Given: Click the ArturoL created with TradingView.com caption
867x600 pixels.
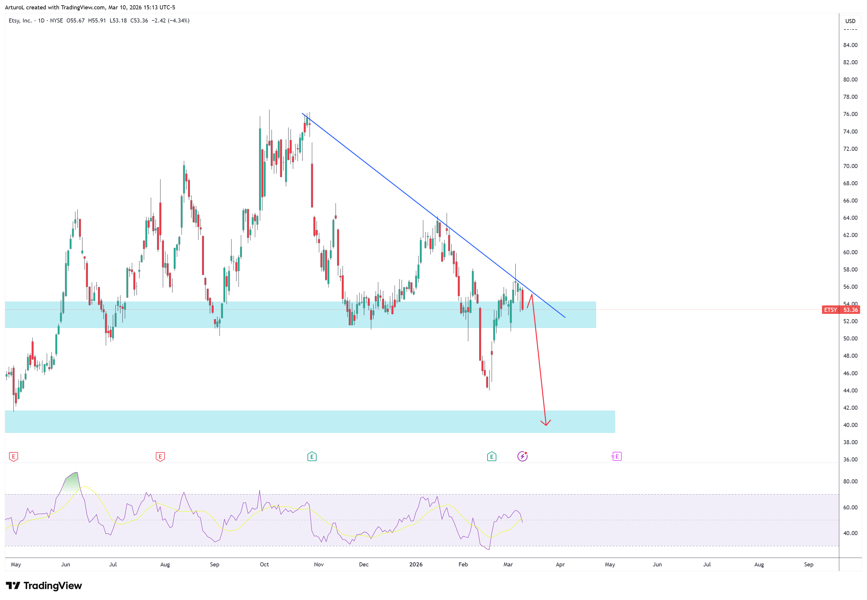Looking at the screenshot, I should [x=90, y=8].
